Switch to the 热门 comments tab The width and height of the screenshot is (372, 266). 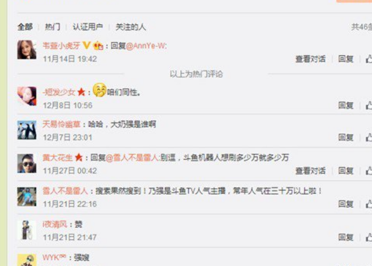coord(52,27)
